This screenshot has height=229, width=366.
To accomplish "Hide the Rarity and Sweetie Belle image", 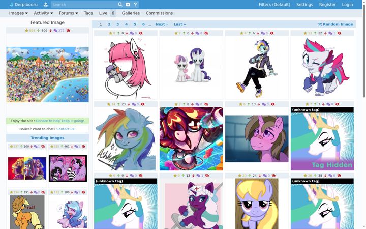I will (x=206, y=33).
